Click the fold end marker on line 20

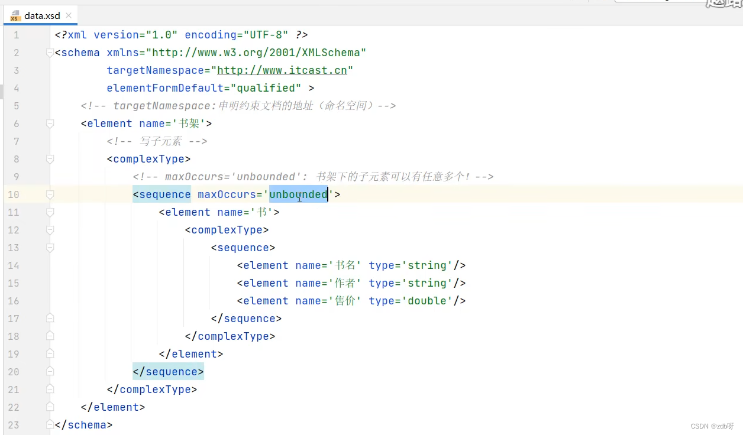click(x=50, y=371)
